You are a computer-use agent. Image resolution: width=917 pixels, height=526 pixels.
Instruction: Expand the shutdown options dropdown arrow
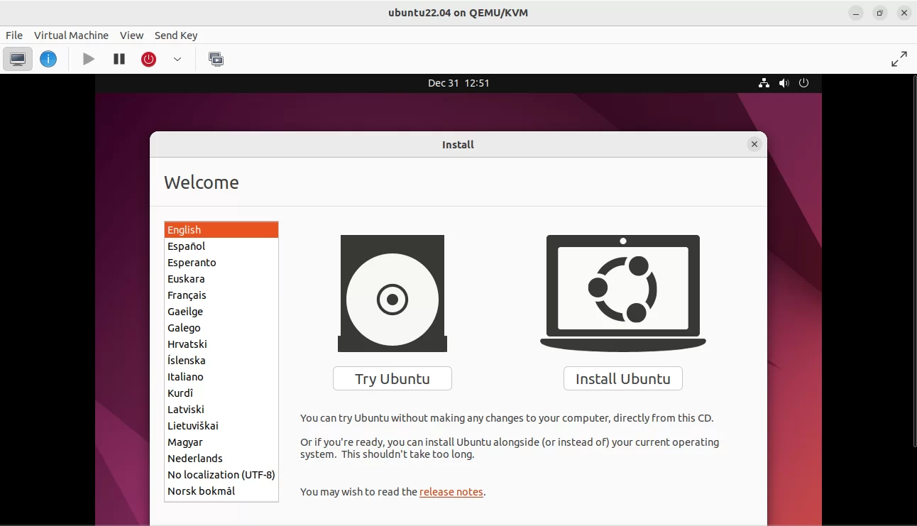(x=177, y=59)
